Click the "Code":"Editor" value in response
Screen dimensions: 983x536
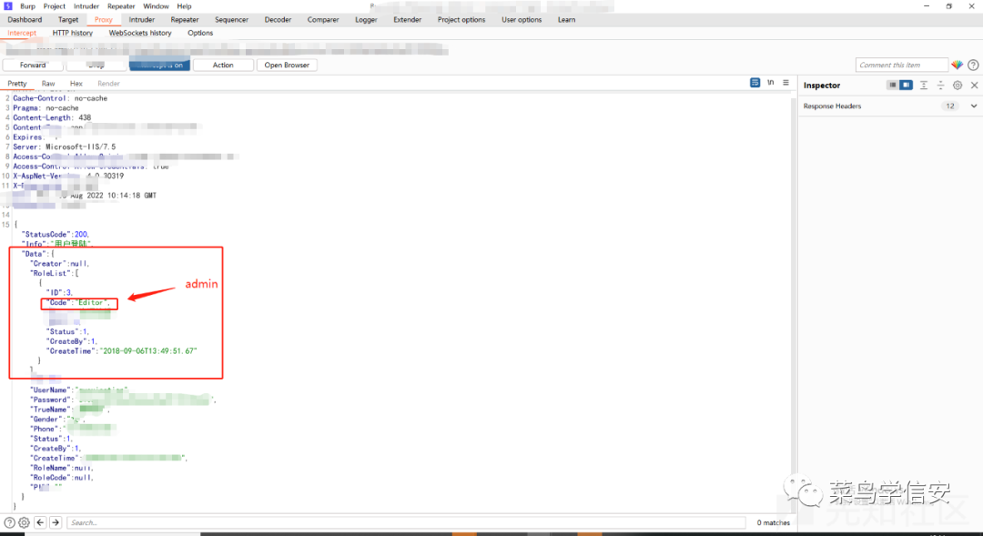tap(79, 303)
